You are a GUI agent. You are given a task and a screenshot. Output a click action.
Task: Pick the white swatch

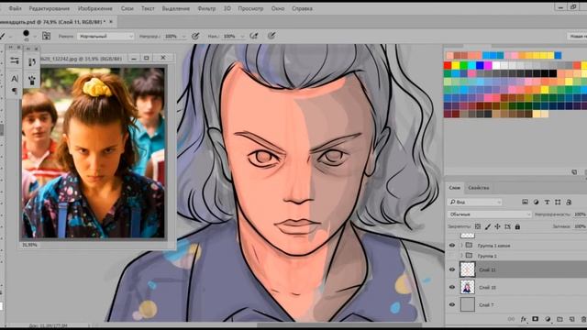pos(496,65)
